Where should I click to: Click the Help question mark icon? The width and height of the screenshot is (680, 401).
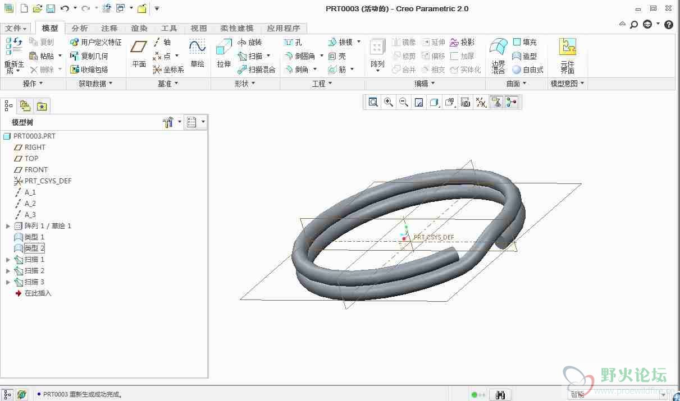pos(669,24)
